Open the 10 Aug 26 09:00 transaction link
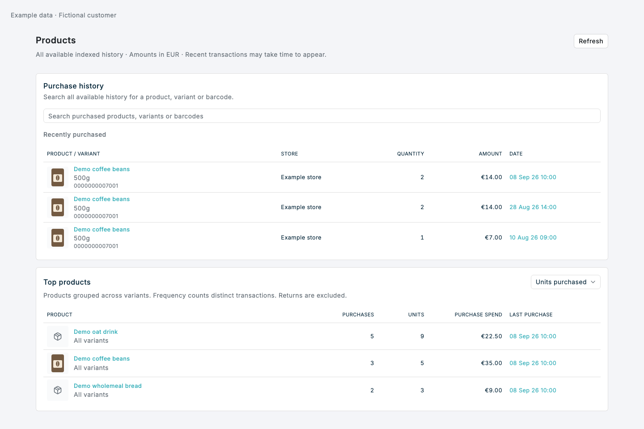Screen dimensions: 644x429 [533, 238]
